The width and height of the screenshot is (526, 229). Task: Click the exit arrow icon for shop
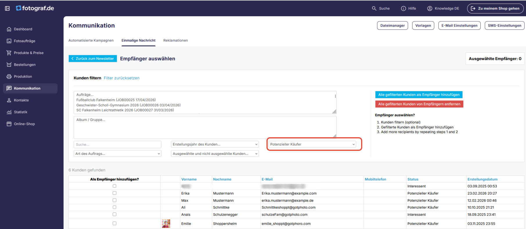[473, 8]
